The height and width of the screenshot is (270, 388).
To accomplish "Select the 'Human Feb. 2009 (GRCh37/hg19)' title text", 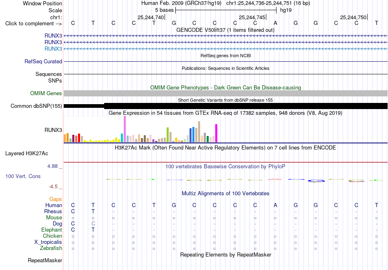I will click(x=182, y=3).
